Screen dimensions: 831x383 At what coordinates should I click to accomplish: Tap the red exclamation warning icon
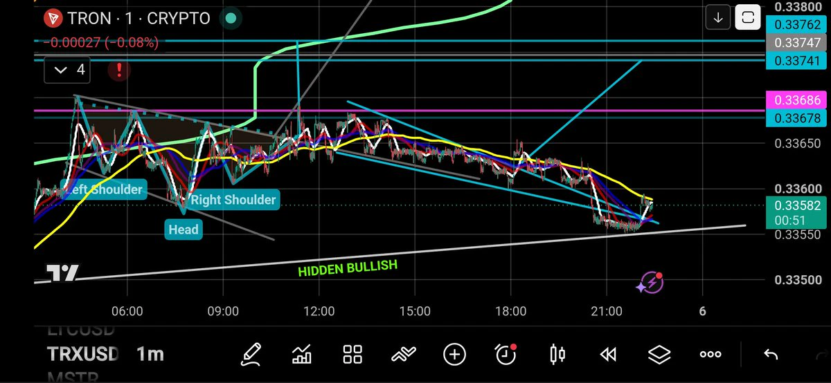pyautogui.click(x=120, y=70)
